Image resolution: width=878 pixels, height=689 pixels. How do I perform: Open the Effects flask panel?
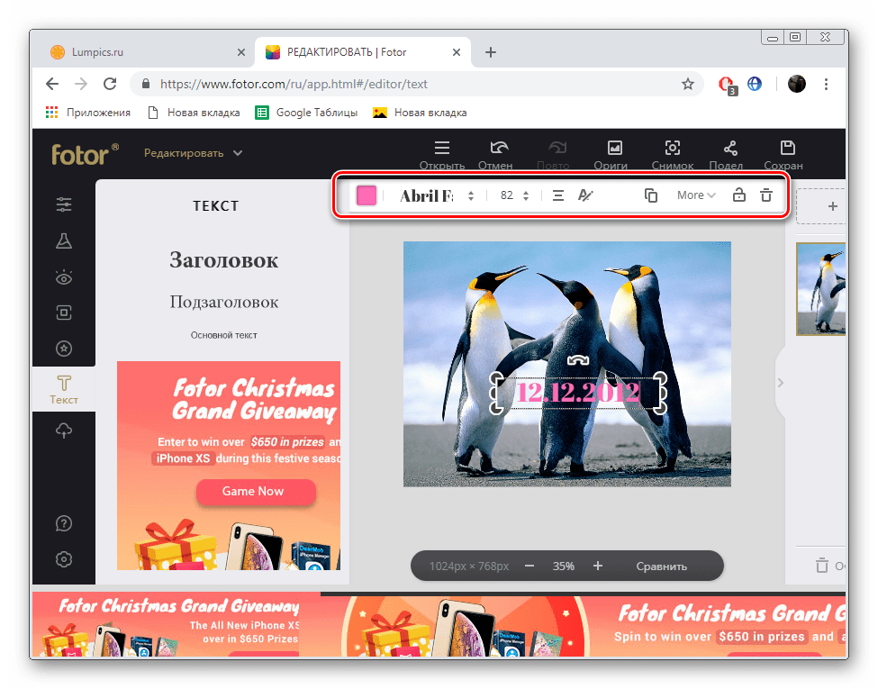pyautogui.click(x=64, y=241)
